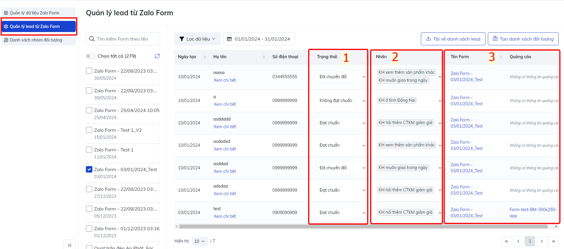Screen dimensions: 564x249
Task: Click the refresh form list icon
Action: [x=157, y=56]
